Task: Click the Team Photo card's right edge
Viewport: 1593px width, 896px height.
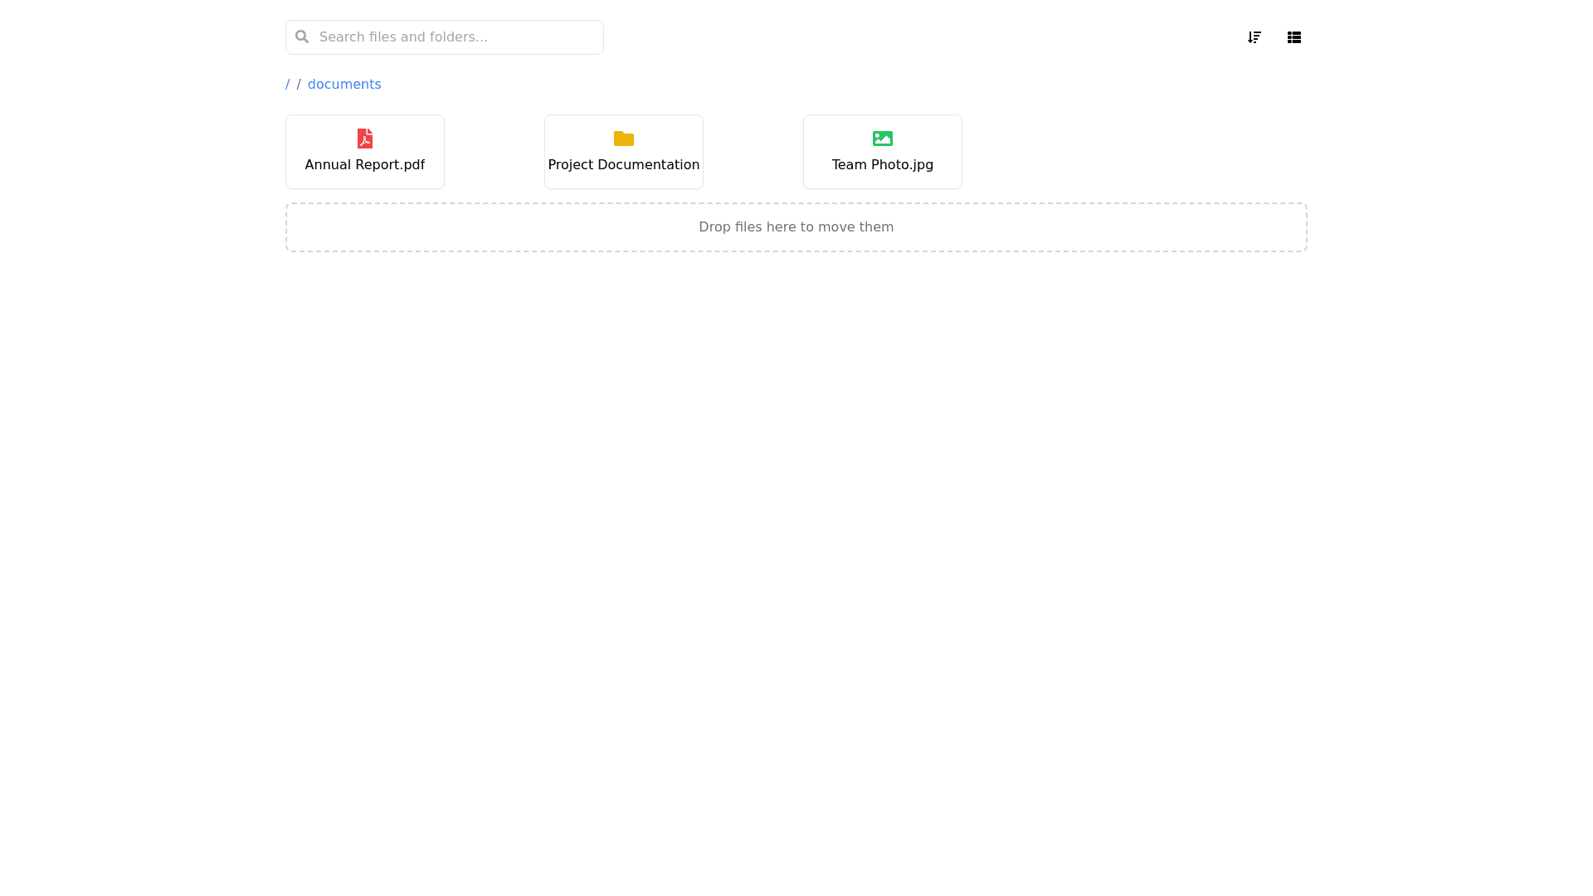Action: (x=957, y=152)
